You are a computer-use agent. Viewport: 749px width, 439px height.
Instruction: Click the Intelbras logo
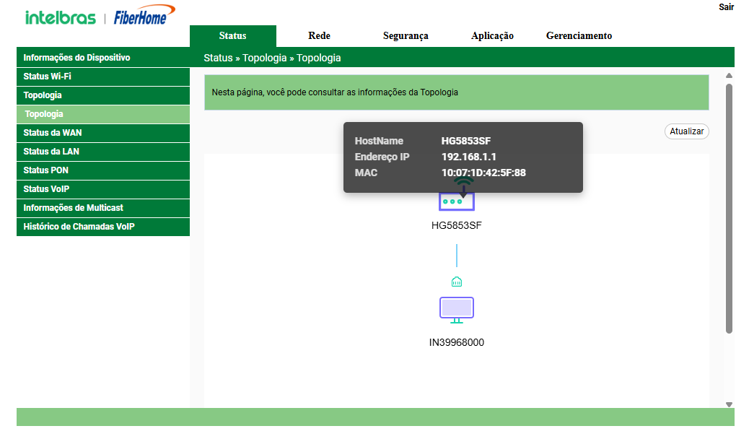(60, 18)
